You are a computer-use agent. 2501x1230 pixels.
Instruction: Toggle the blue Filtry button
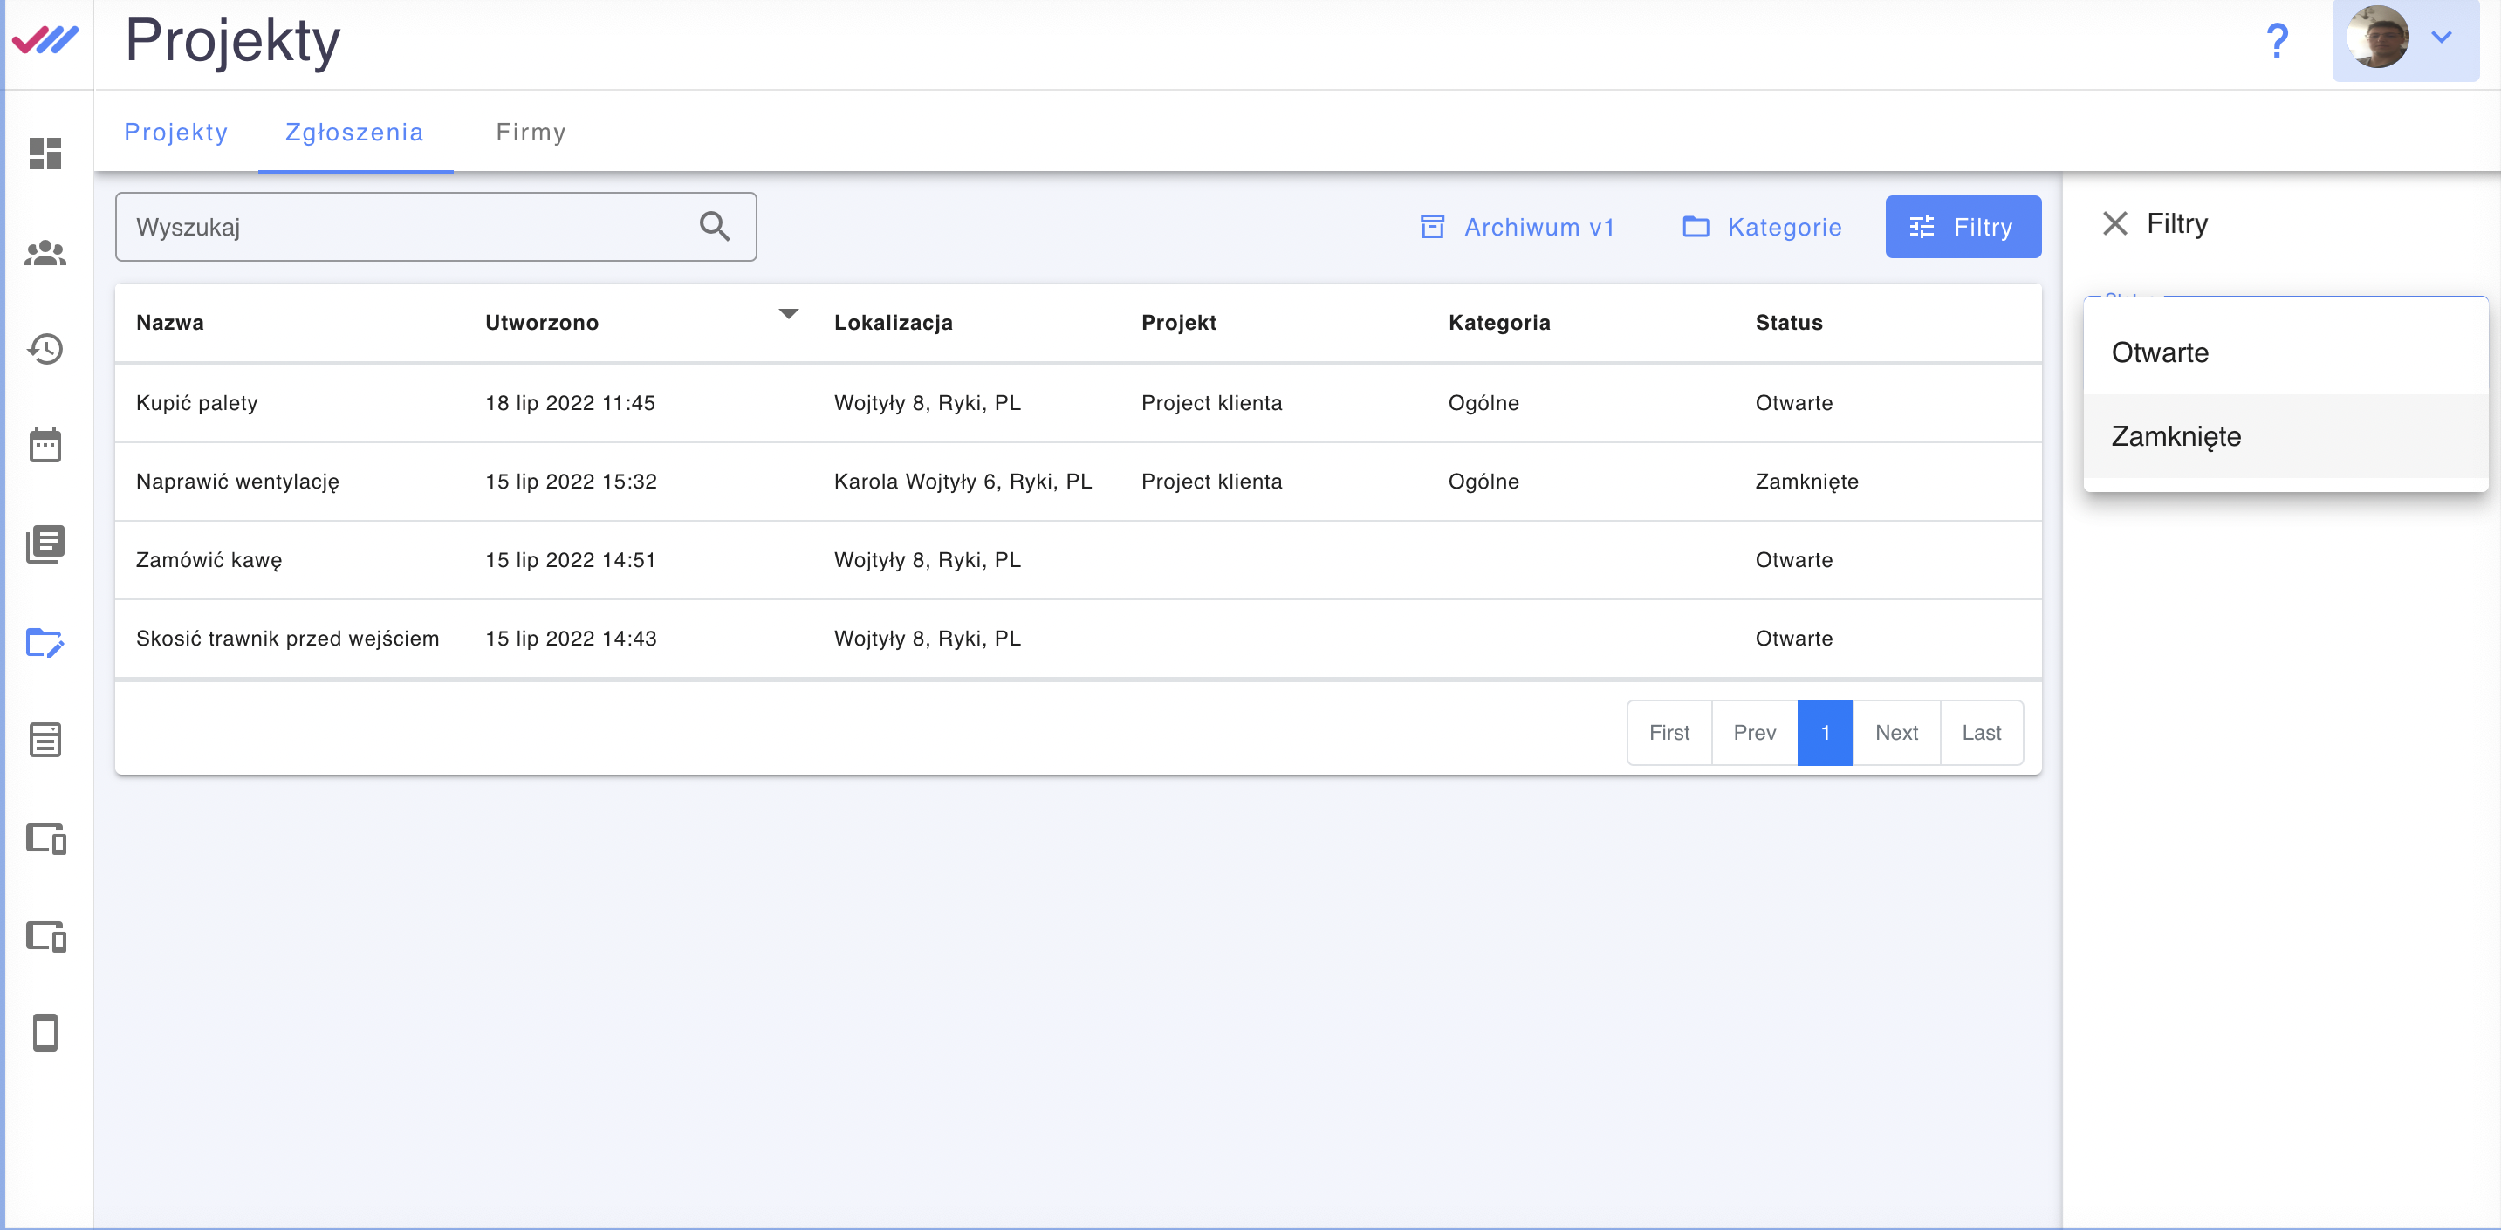pyautogui.click(x=1963, y=227)
